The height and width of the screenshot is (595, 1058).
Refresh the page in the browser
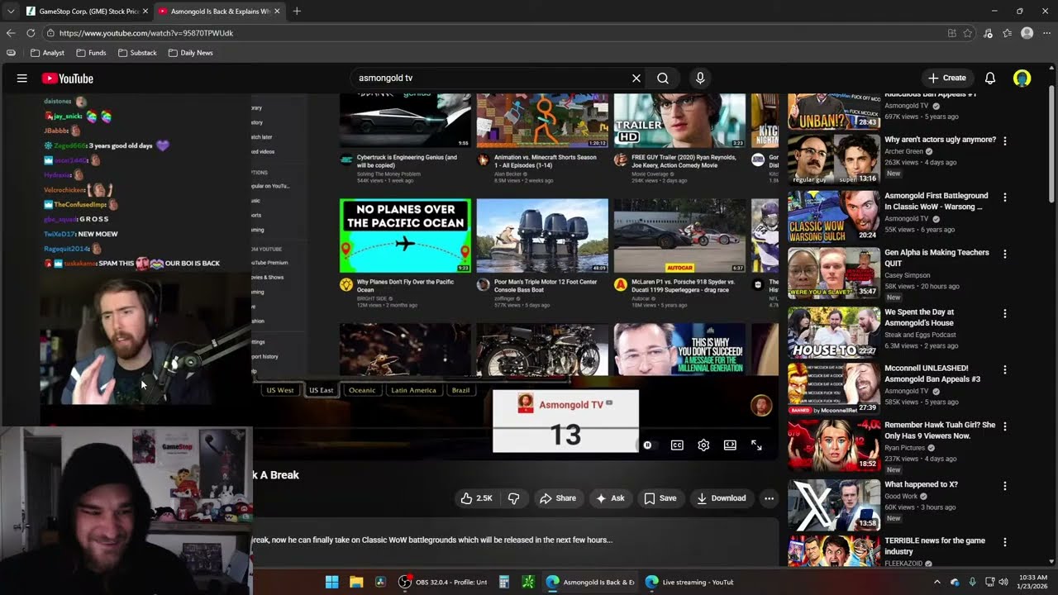tap(31, 33)
